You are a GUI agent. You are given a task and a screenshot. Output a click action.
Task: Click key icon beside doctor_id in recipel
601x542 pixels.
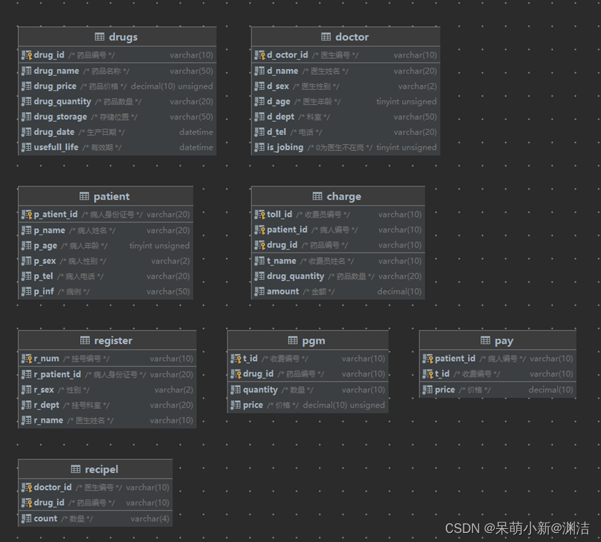click(x=26, y=488)
